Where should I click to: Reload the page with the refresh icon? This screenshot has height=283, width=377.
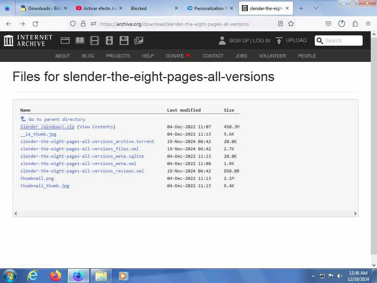pyautogui.click(x=35, y=24)
